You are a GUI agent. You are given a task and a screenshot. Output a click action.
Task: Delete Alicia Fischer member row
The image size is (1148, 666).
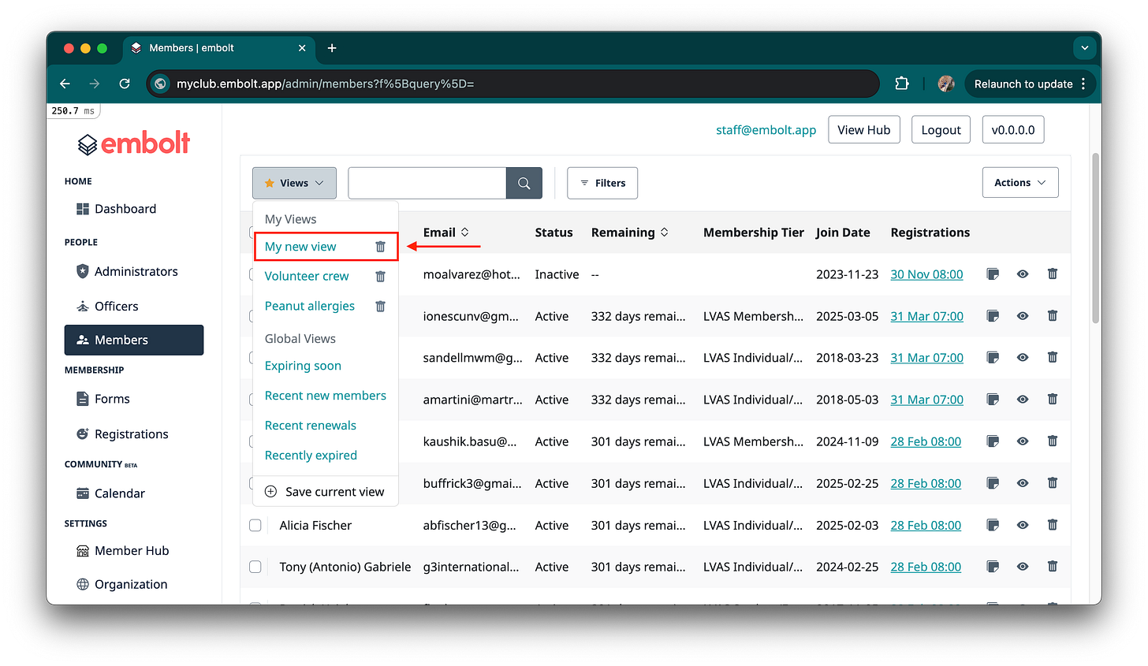coord(1052,525)
